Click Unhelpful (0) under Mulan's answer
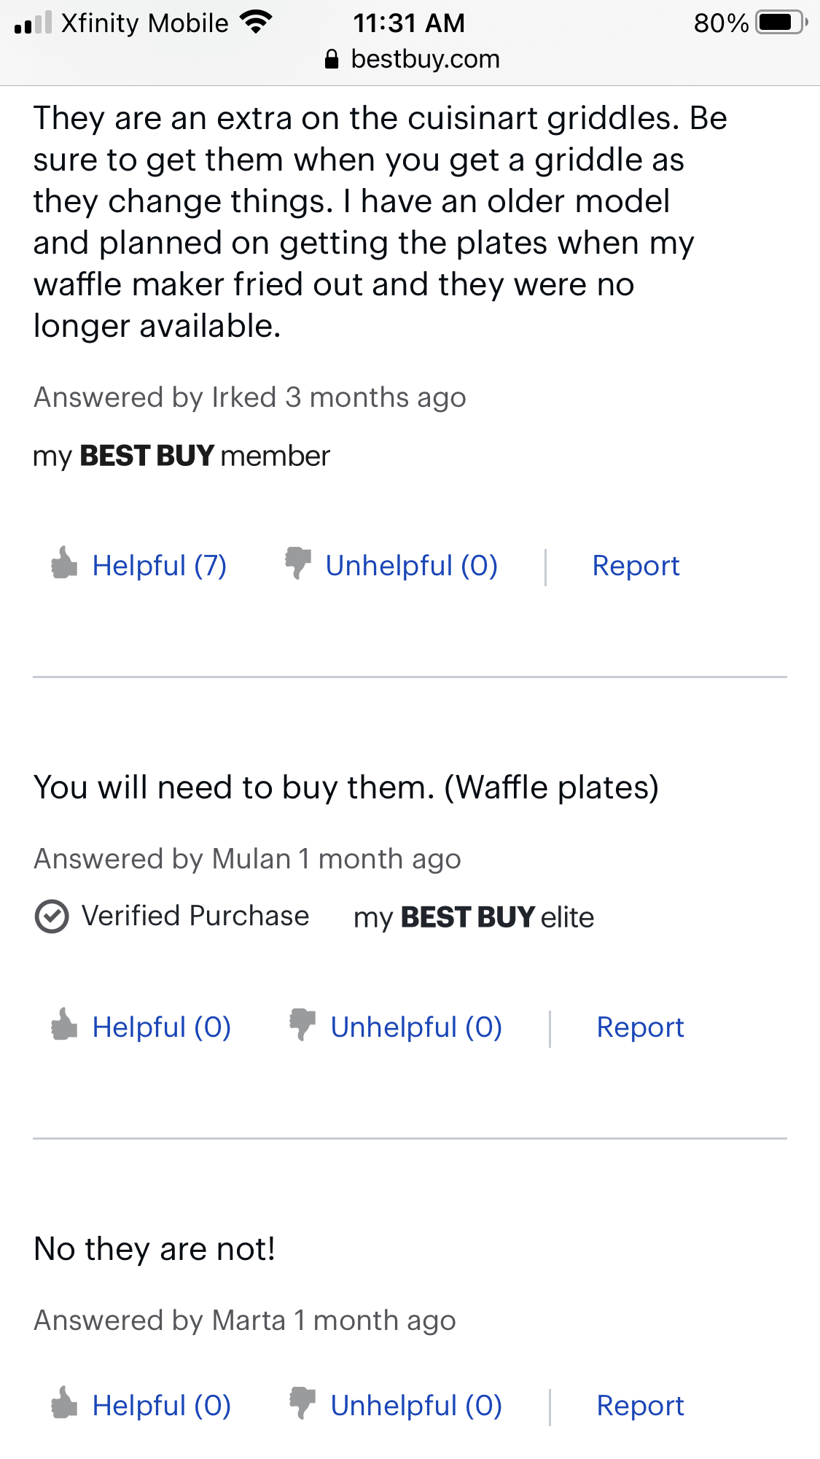The width and height of the screenshot is (820, 1459). [x=415, y=1027]
